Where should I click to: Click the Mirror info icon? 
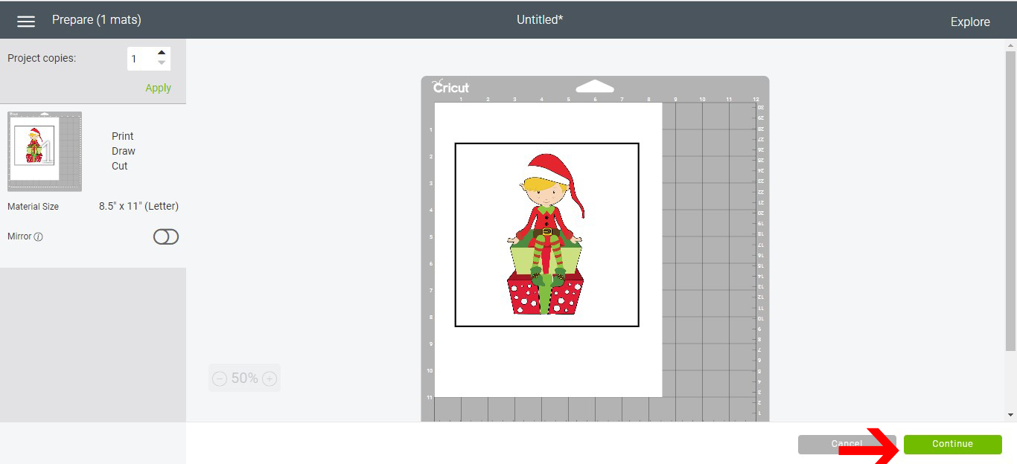tap(39, 237)
